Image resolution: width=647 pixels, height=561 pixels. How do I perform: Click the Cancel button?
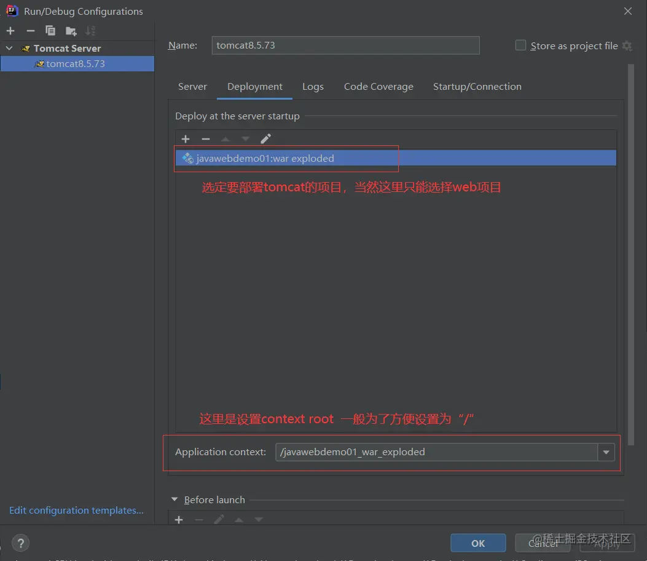pos(543,543)
